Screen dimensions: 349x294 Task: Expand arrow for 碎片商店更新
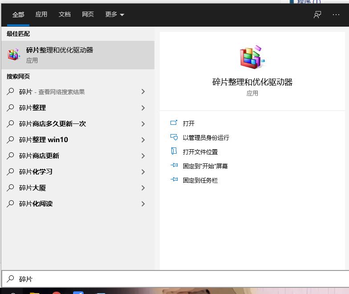click(x=143, y=156)
